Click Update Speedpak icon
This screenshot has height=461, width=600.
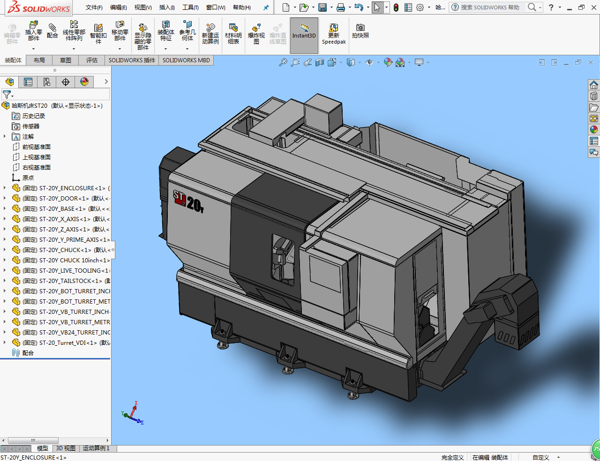pyautogui.click(x=334, y=33)
